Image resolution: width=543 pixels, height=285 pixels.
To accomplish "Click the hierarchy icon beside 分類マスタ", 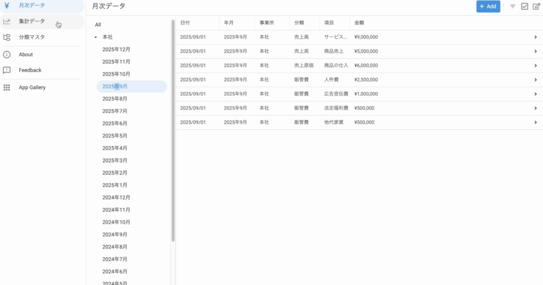I will (x=7, y=37).
